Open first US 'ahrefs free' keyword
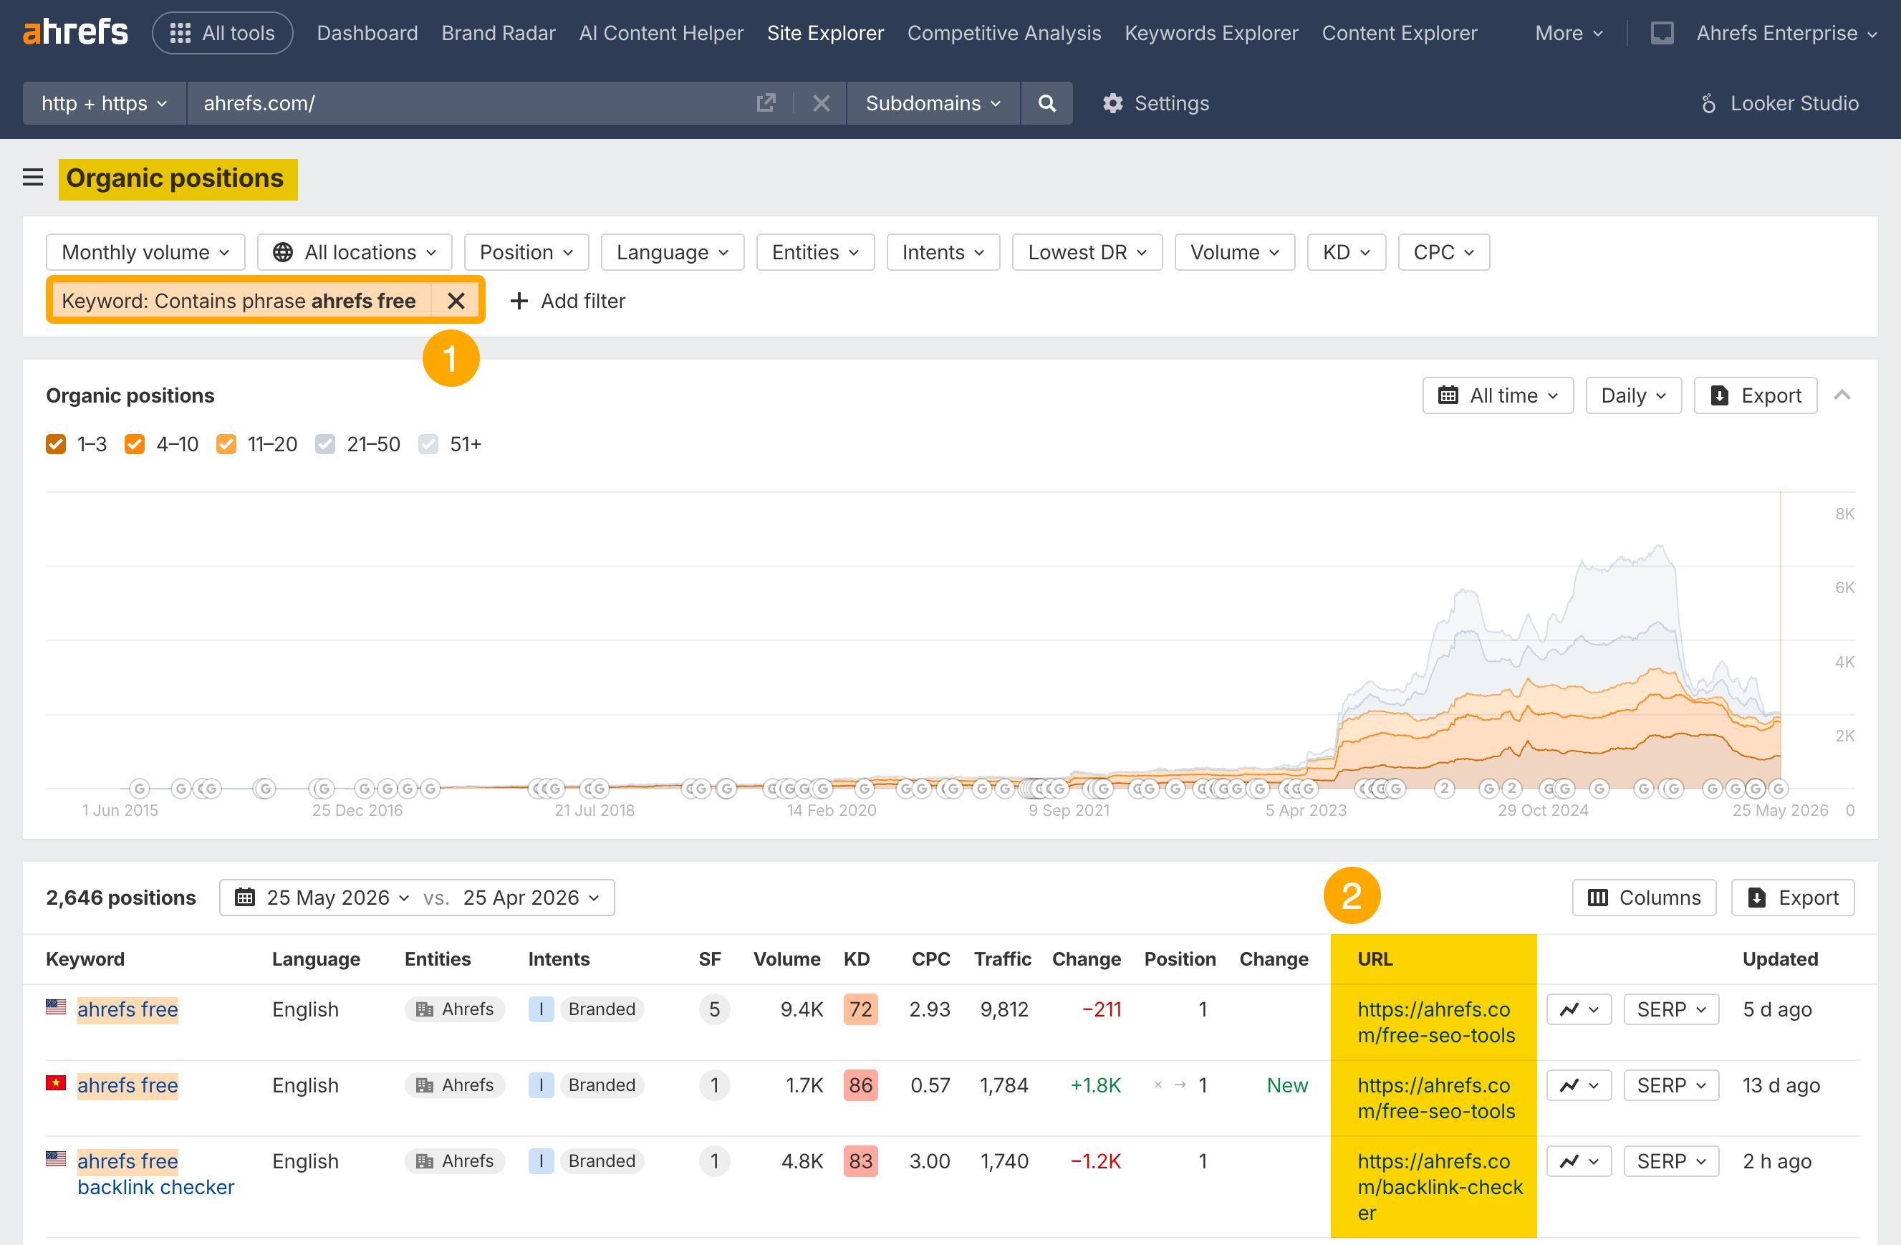 [127, 1009]
